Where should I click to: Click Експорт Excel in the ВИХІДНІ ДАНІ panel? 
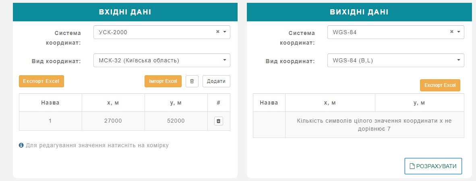pos(440,85)
